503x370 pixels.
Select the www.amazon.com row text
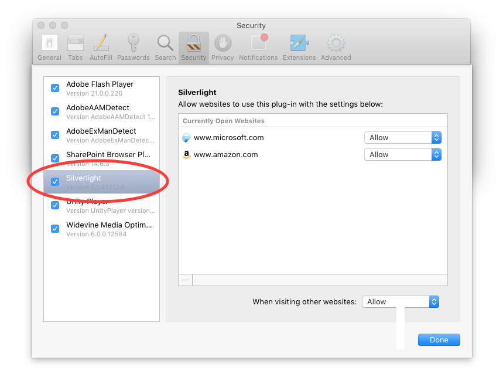(226, 155)
